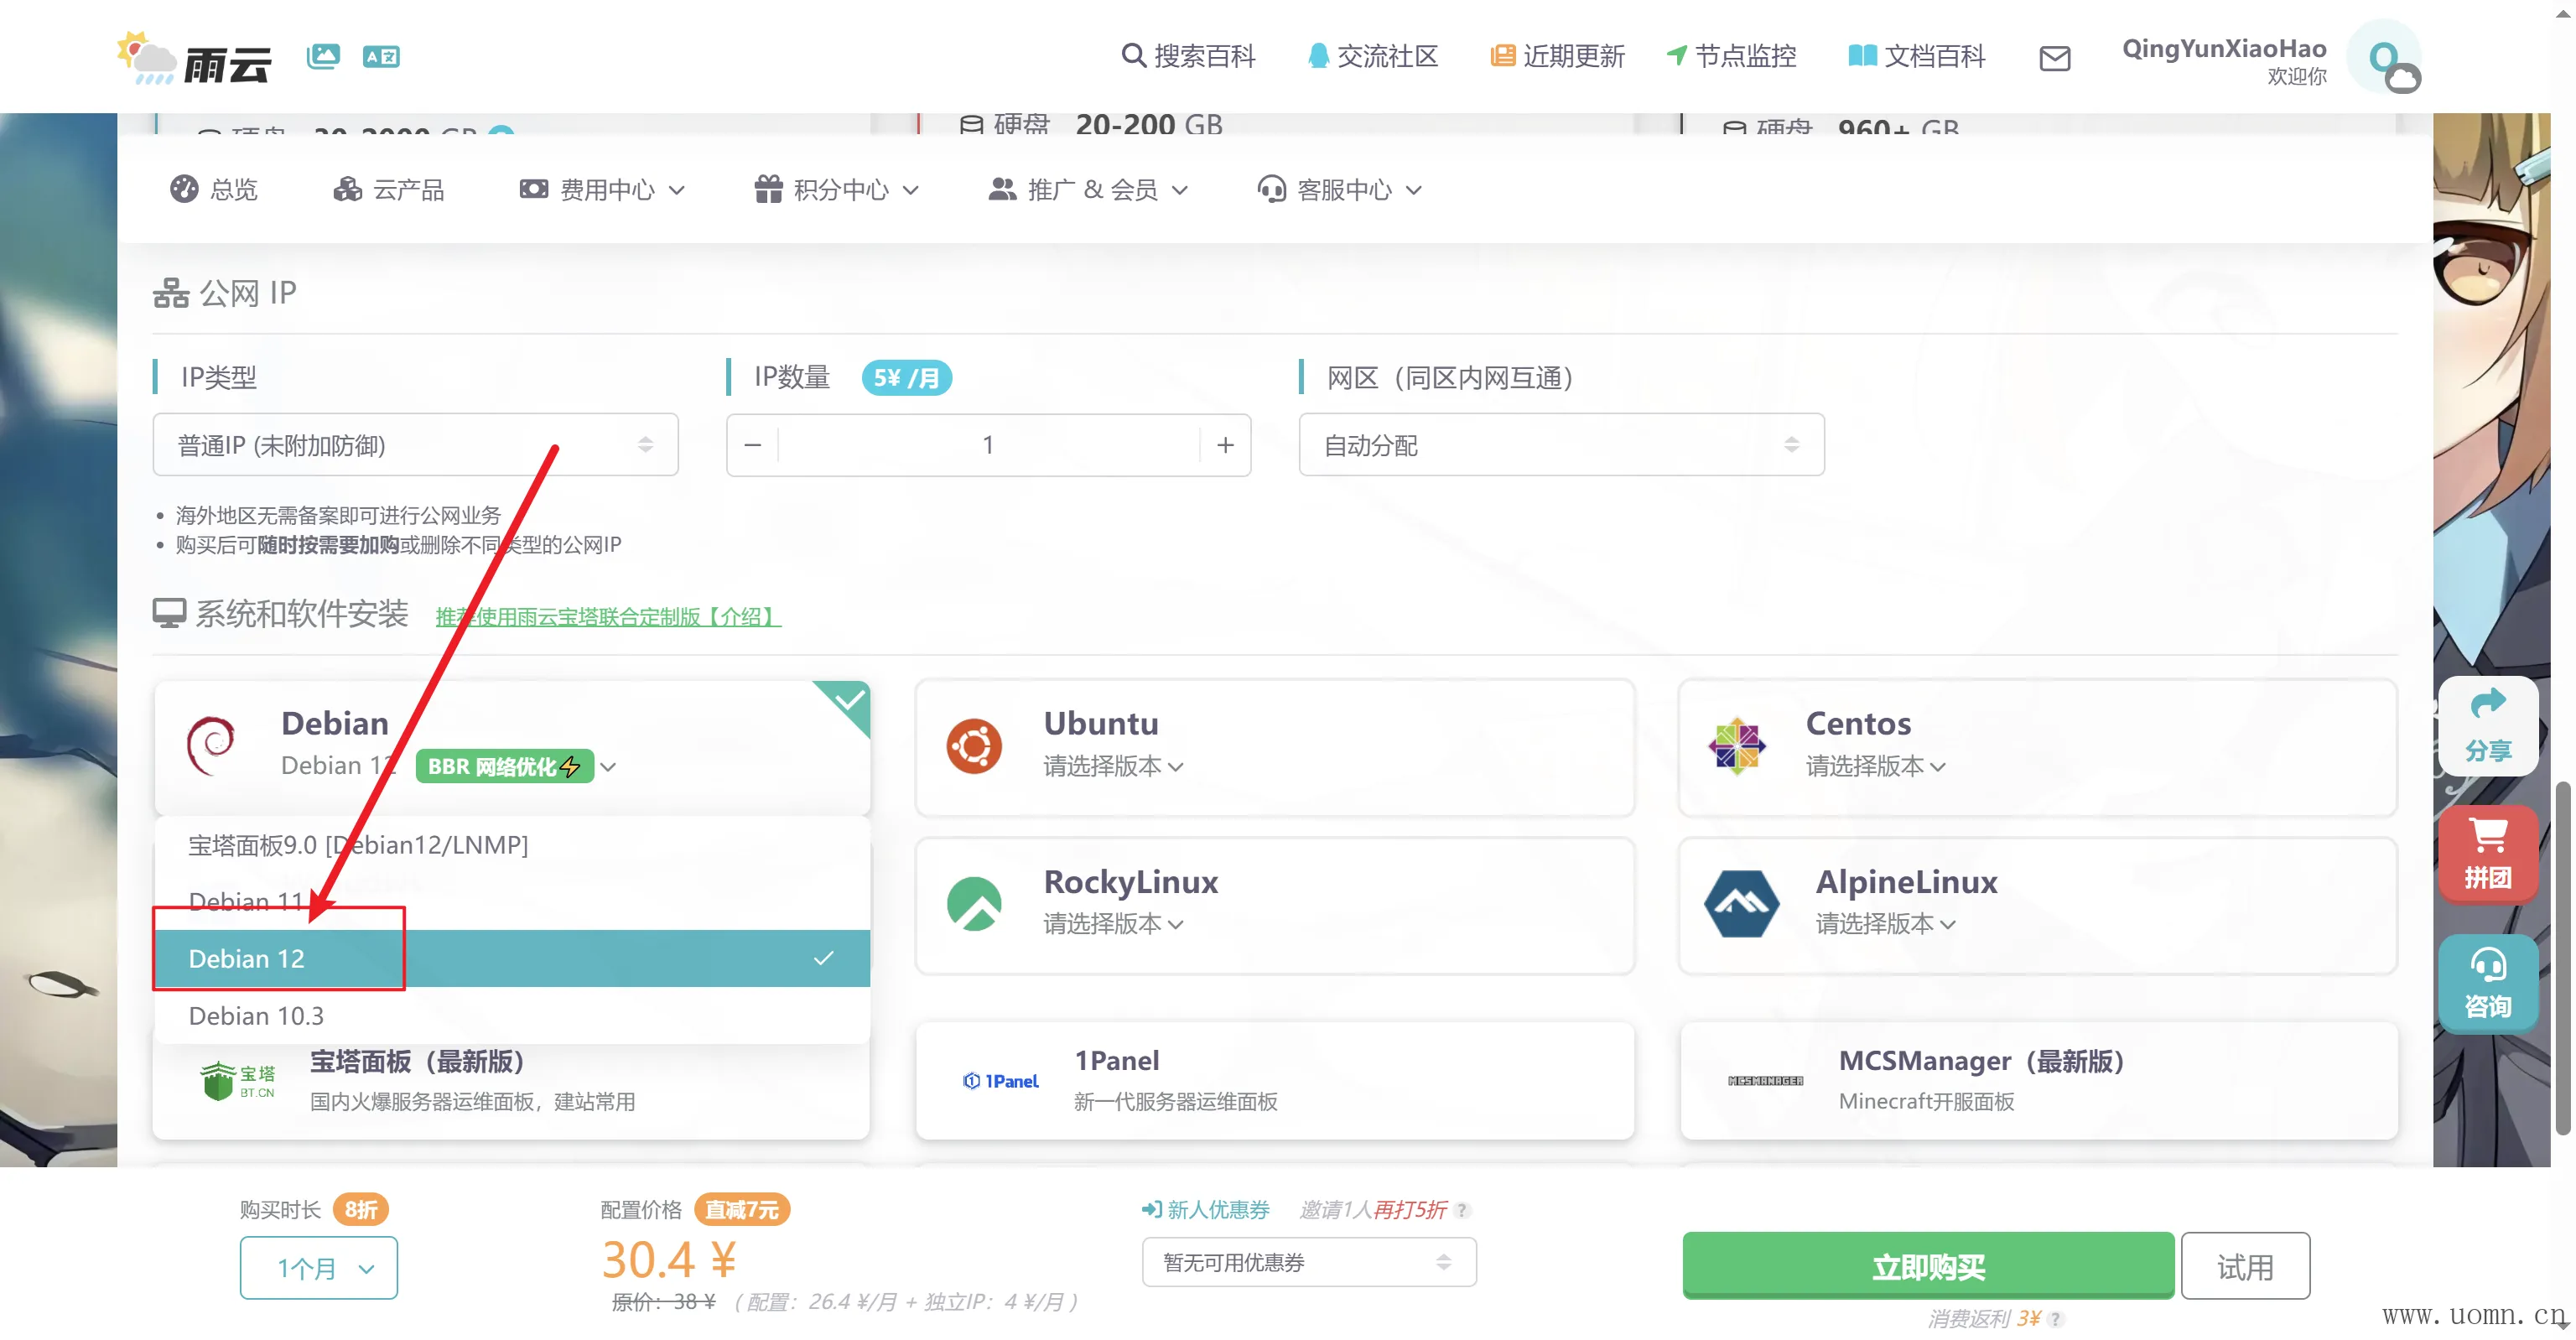Image resolution: width=2576 pixels, height=1340 pixels.
Task: Increase IP数量 with the plus button
Action: coord(1225,445)
